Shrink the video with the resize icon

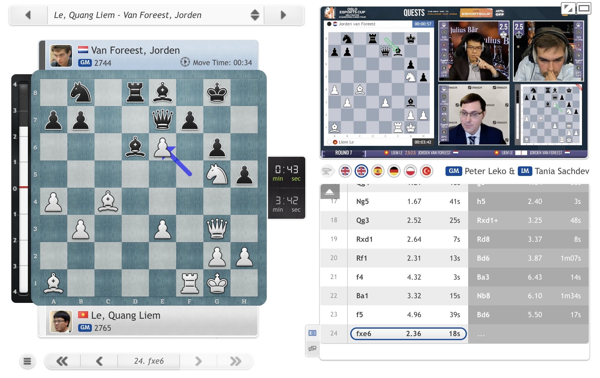point(568,8)
